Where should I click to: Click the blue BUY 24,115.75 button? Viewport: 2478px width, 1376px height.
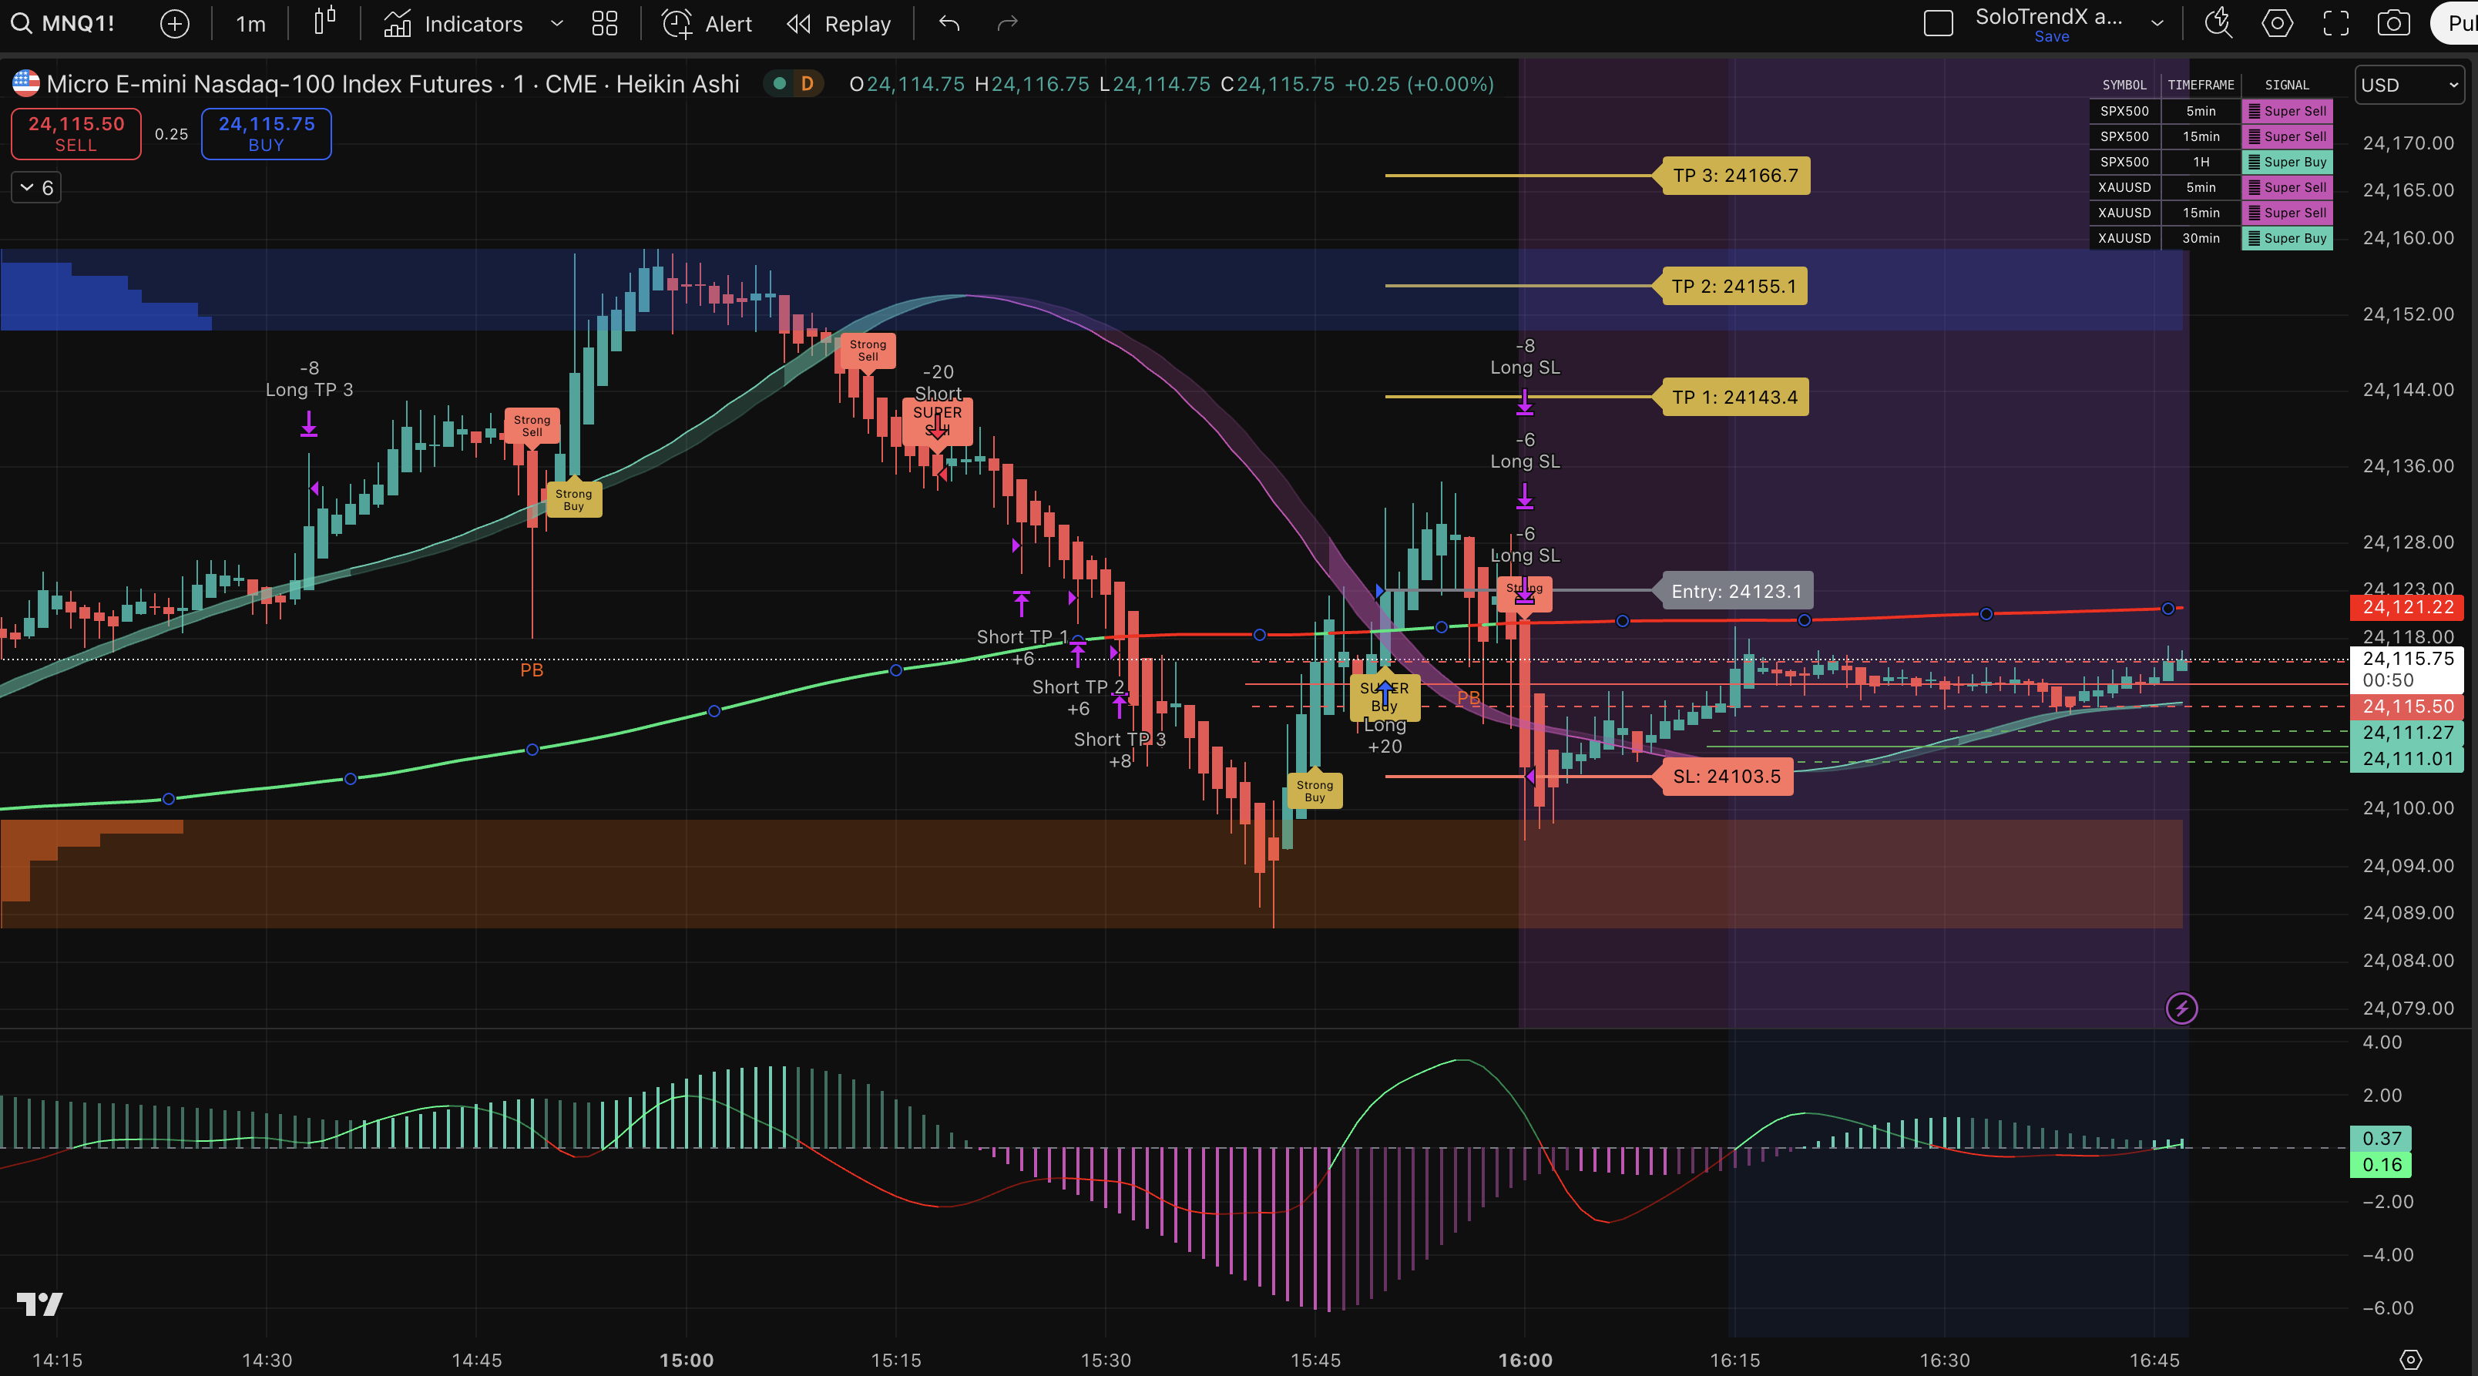click(267, 133)
